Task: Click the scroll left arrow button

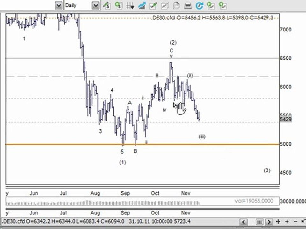Action: pyautogui.click(x=243, y=222)
